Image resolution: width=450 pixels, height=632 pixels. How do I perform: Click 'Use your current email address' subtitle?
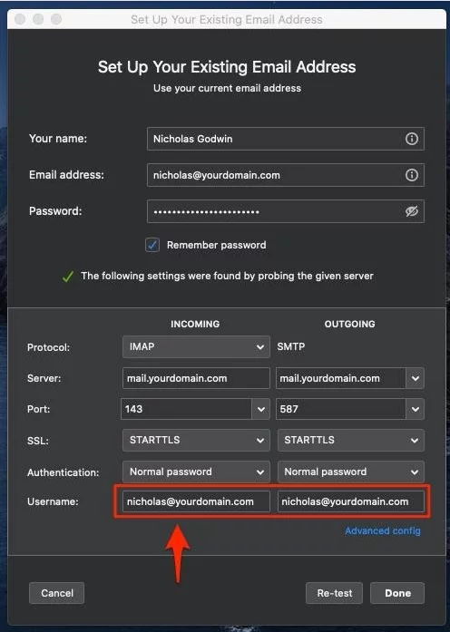(227, 88)
